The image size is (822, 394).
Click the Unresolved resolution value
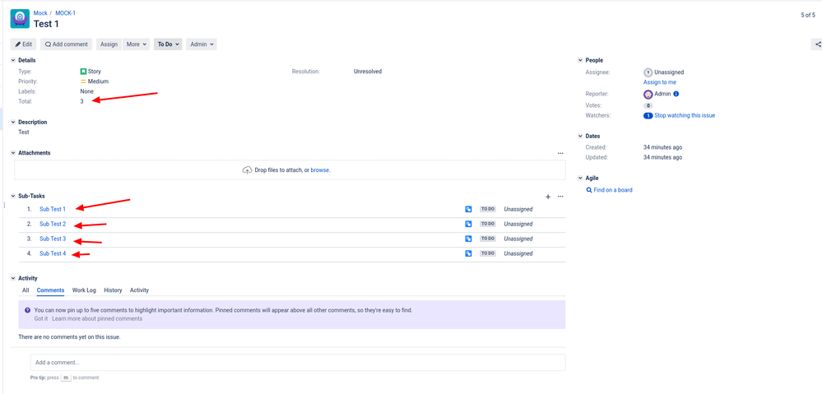pos(368,72)
